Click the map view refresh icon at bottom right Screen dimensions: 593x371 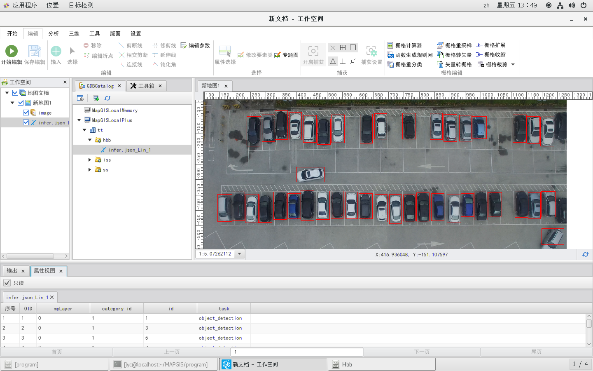coord(585,254)
